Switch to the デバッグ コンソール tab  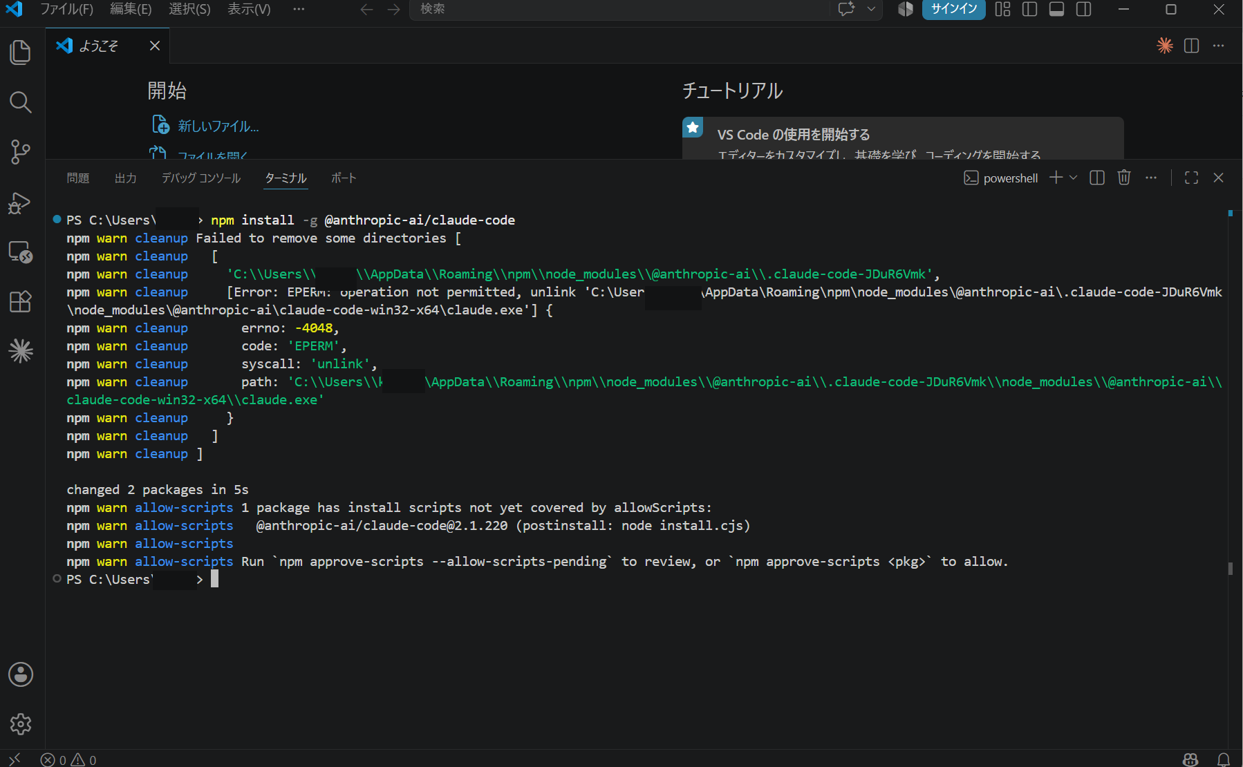(201, 178)
